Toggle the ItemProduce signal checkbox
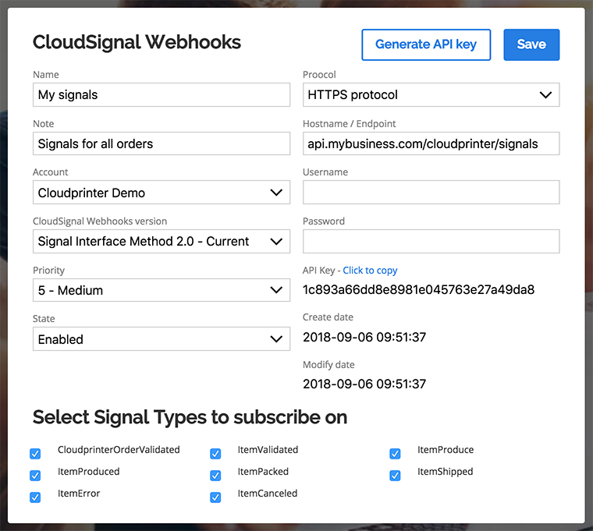This screenshot has width=593, height=531. coord(396,454)
